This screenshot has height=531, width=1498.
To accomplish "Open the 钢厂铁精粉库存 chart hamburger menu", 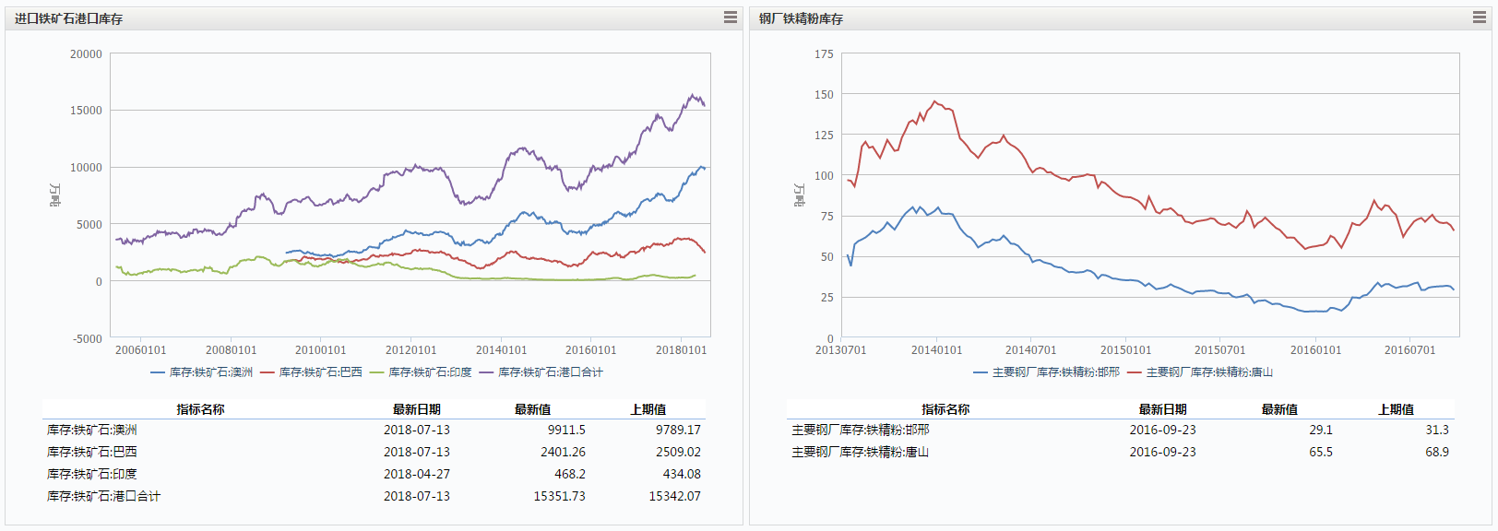I will click(x=1480, y=18).
